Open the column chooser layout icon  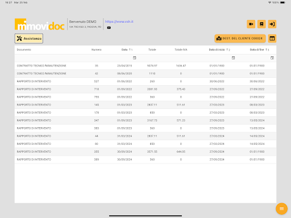coord(272,39)
